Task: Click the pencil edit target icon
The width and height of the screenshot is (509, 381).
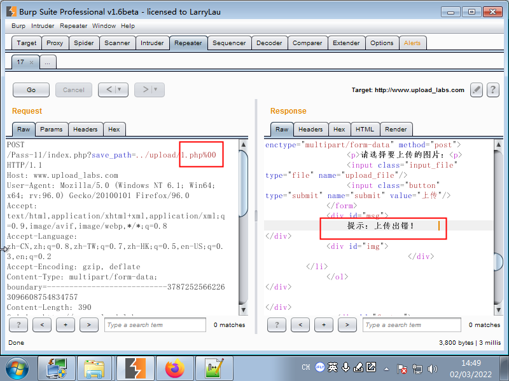Action: pos(476,90)
